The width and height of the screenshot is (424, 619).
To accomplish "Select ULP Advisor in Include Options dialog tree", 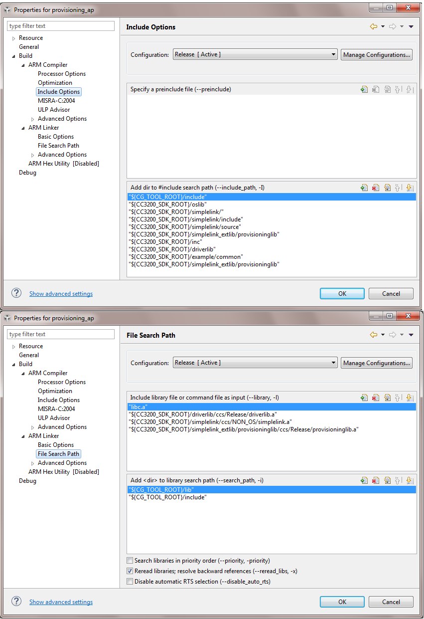I will [x=54, y=110].
